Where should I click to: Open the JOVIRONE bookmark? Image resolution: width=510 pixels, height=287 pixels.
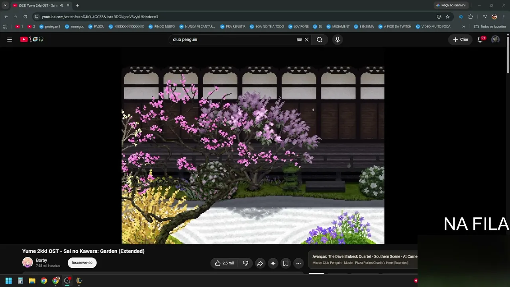298,27
